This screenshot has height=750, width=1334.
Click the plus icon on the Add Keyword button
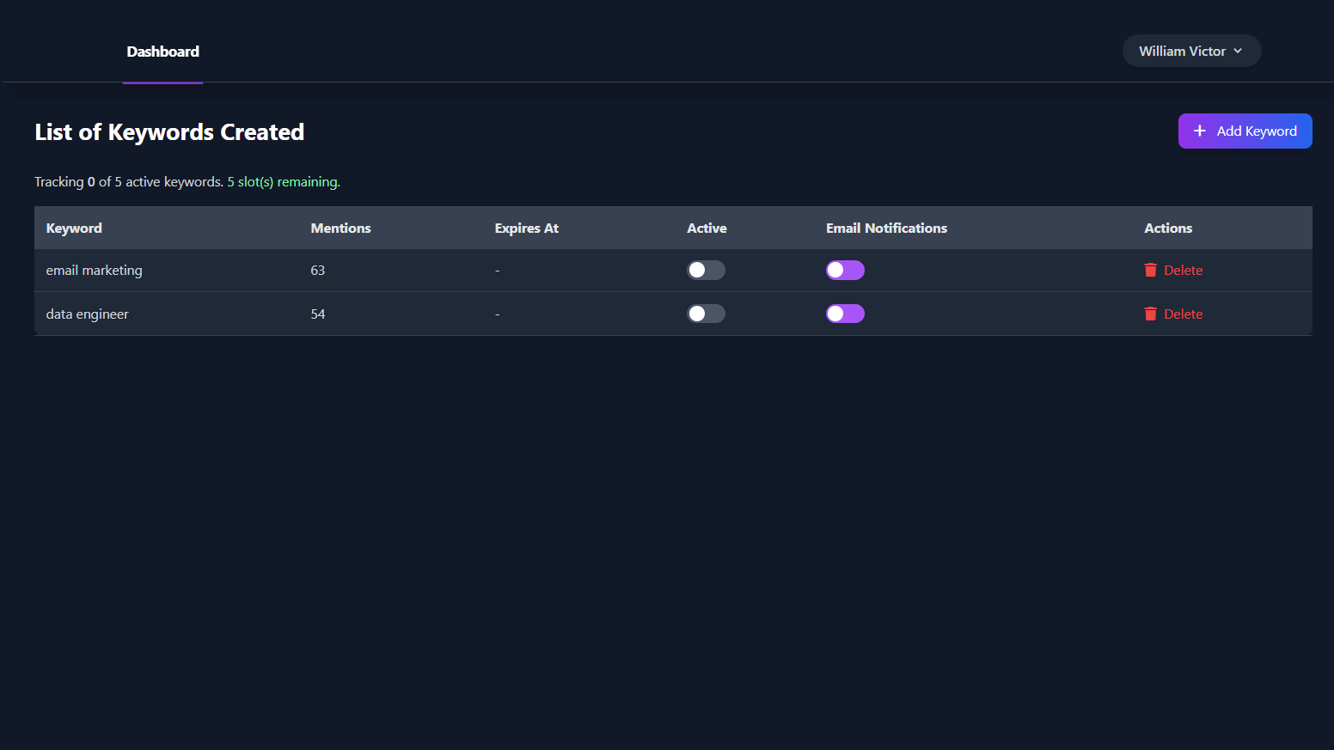(x=1200, y=131)
